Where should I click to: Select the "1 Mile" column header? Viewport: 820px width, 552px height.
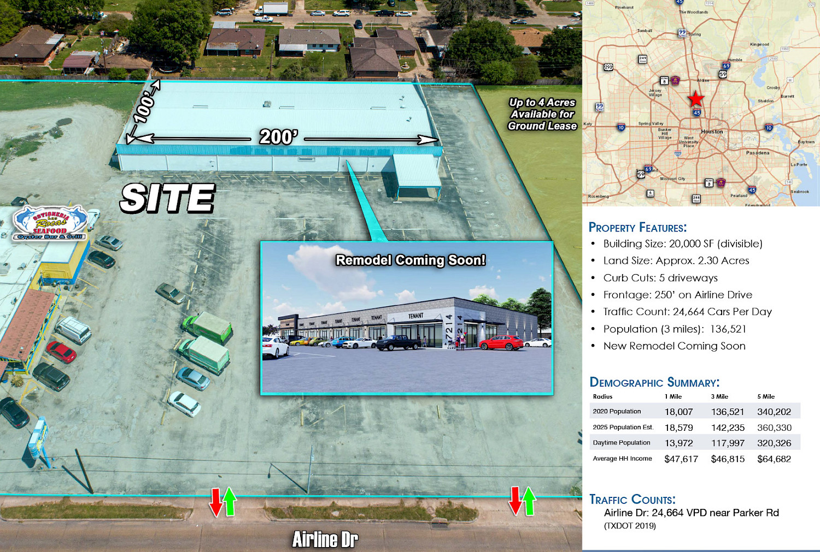[673, 396]
